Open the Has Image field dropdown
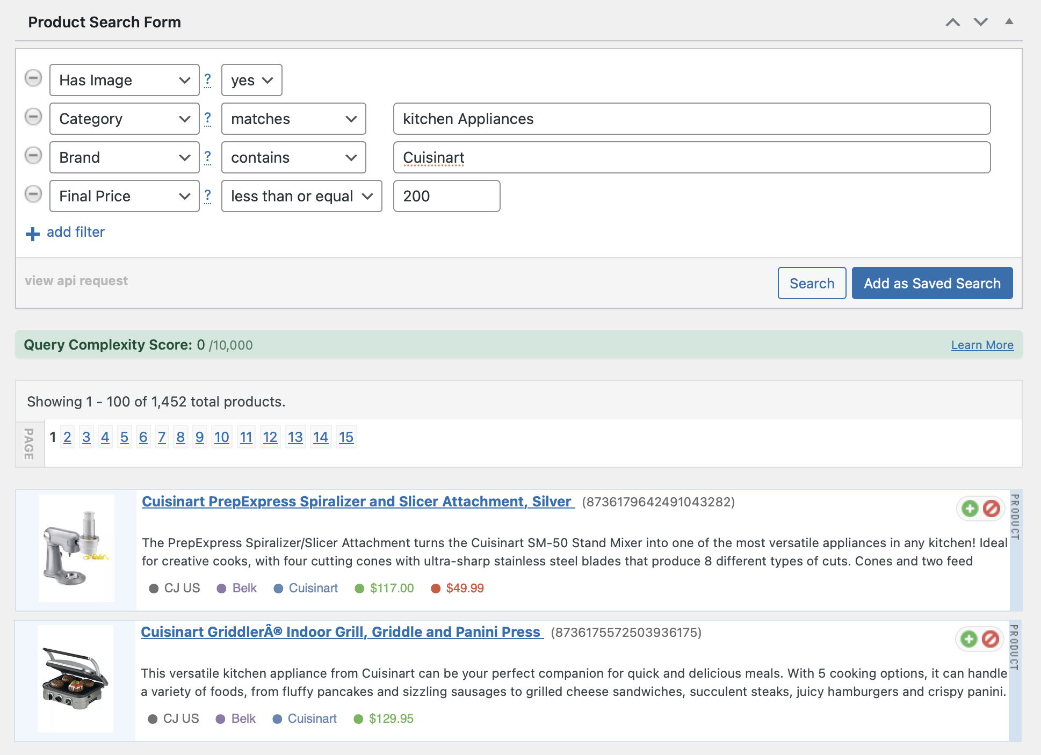This screenshot has width=1041, height=755. tap(125, 80)
